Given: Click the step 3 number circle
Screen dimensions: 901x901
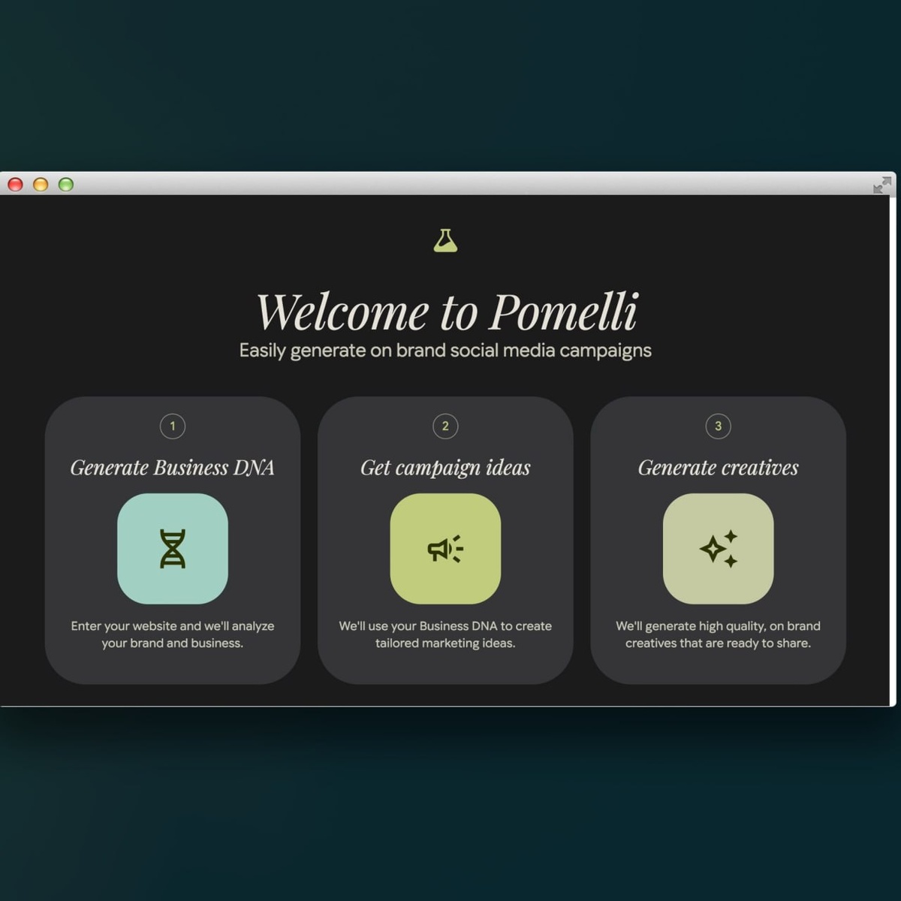Looking at the screenshot, I should point(718,426).
